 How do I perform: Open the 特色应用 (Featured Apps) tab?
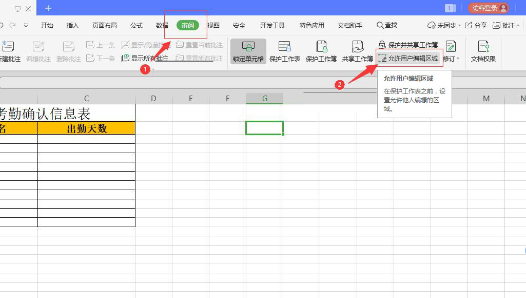pyautogui.click(x=311, y=26)
